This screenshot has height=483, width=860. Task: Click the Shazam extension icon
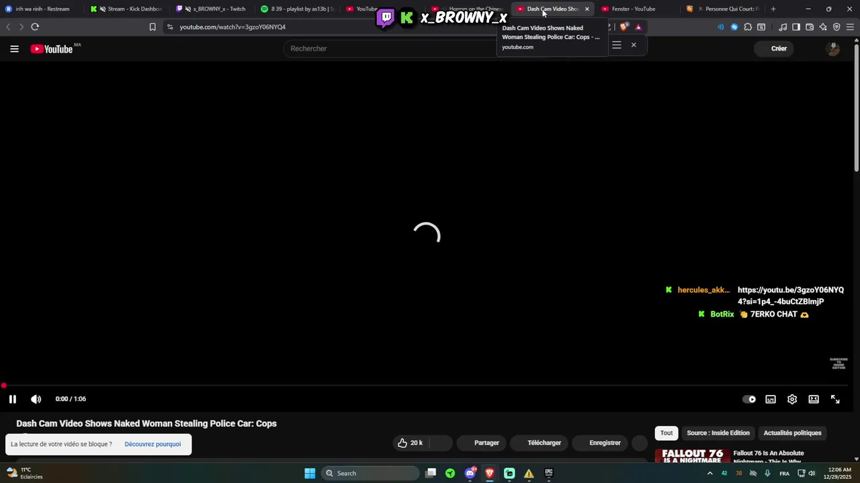coord(734,27)
